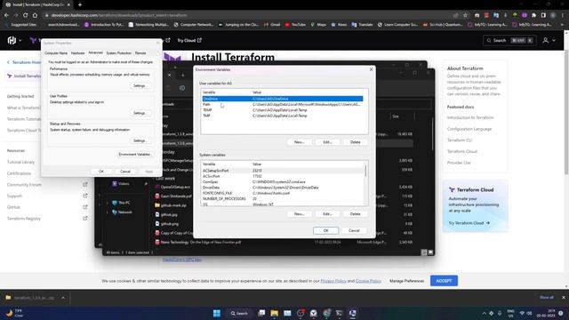Bookmark this page with star icon
The height and width of the screenshot is (320, 569).
[465, 15]
